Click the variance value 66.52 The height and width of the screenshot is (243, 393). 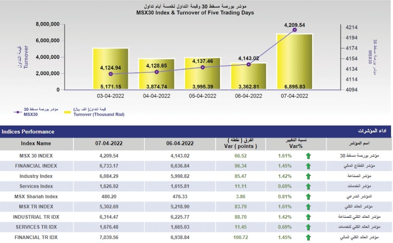pos(241,156)
